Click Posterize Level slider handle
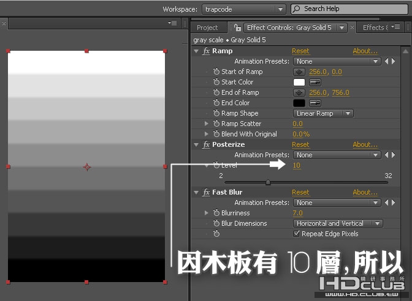 (268, 182)
